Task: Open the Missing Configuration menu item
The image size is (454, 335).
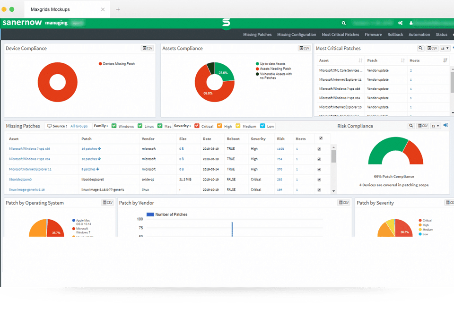Action: pyautogui.click(x=297, y=34)
